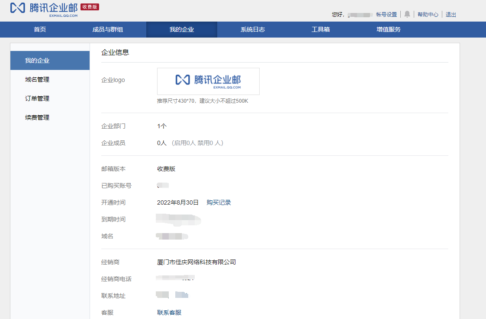
Task: Click the 2022年8月30日 activation date
Action: (x=177, y=202)
